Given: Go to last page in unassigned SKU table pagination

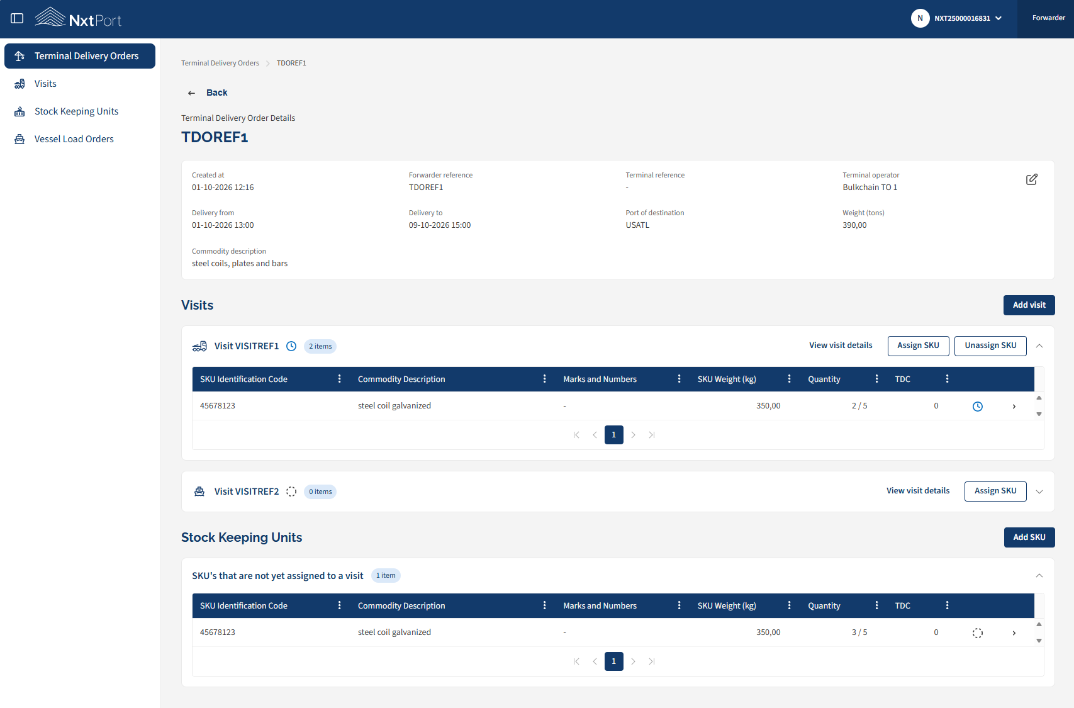Looking at the screenshot, I should point(652,661).
